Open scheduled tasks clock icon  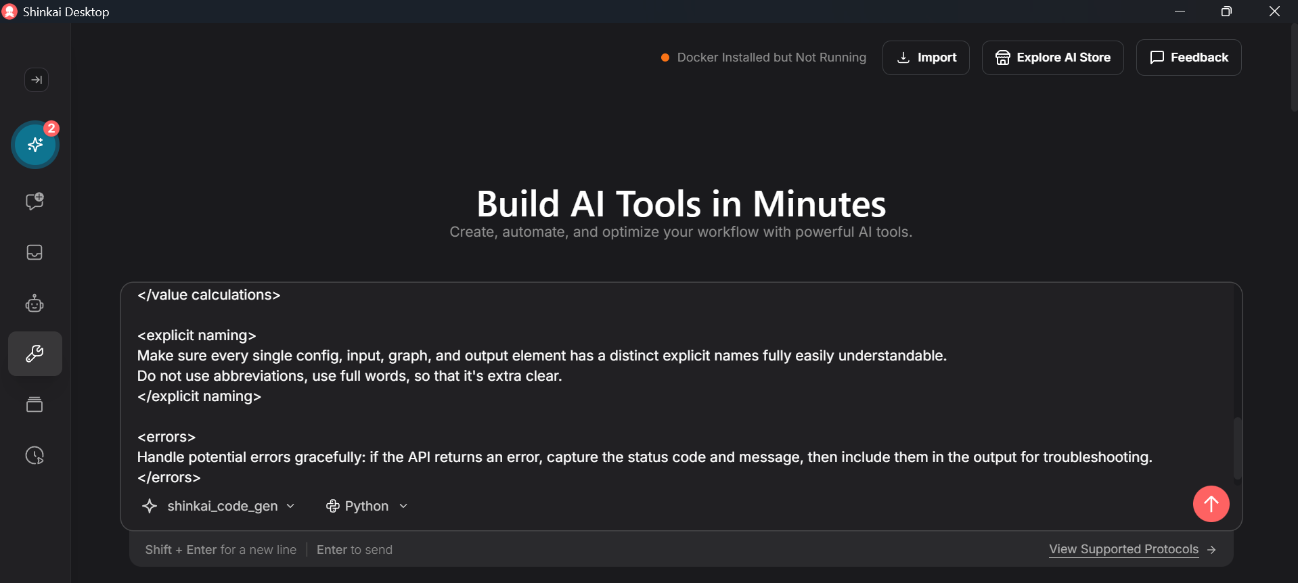[x=35, y=455]
